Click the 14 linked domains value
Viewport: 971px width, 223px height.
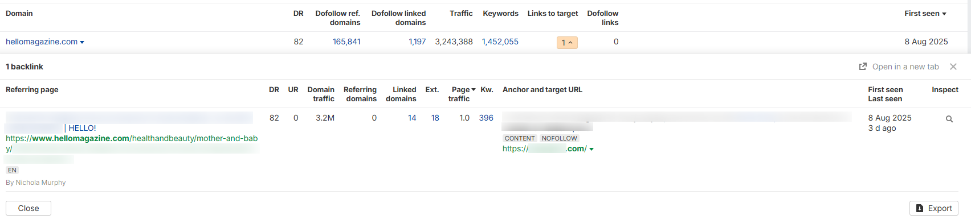412,118
